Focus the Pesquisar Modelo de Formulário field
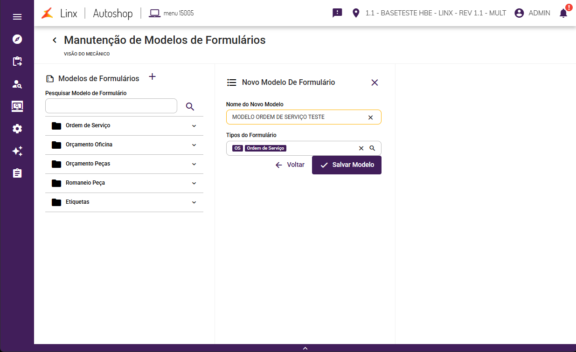Image resolution: width=576 pixels, height=352 pixels. (x=111, y=106)
